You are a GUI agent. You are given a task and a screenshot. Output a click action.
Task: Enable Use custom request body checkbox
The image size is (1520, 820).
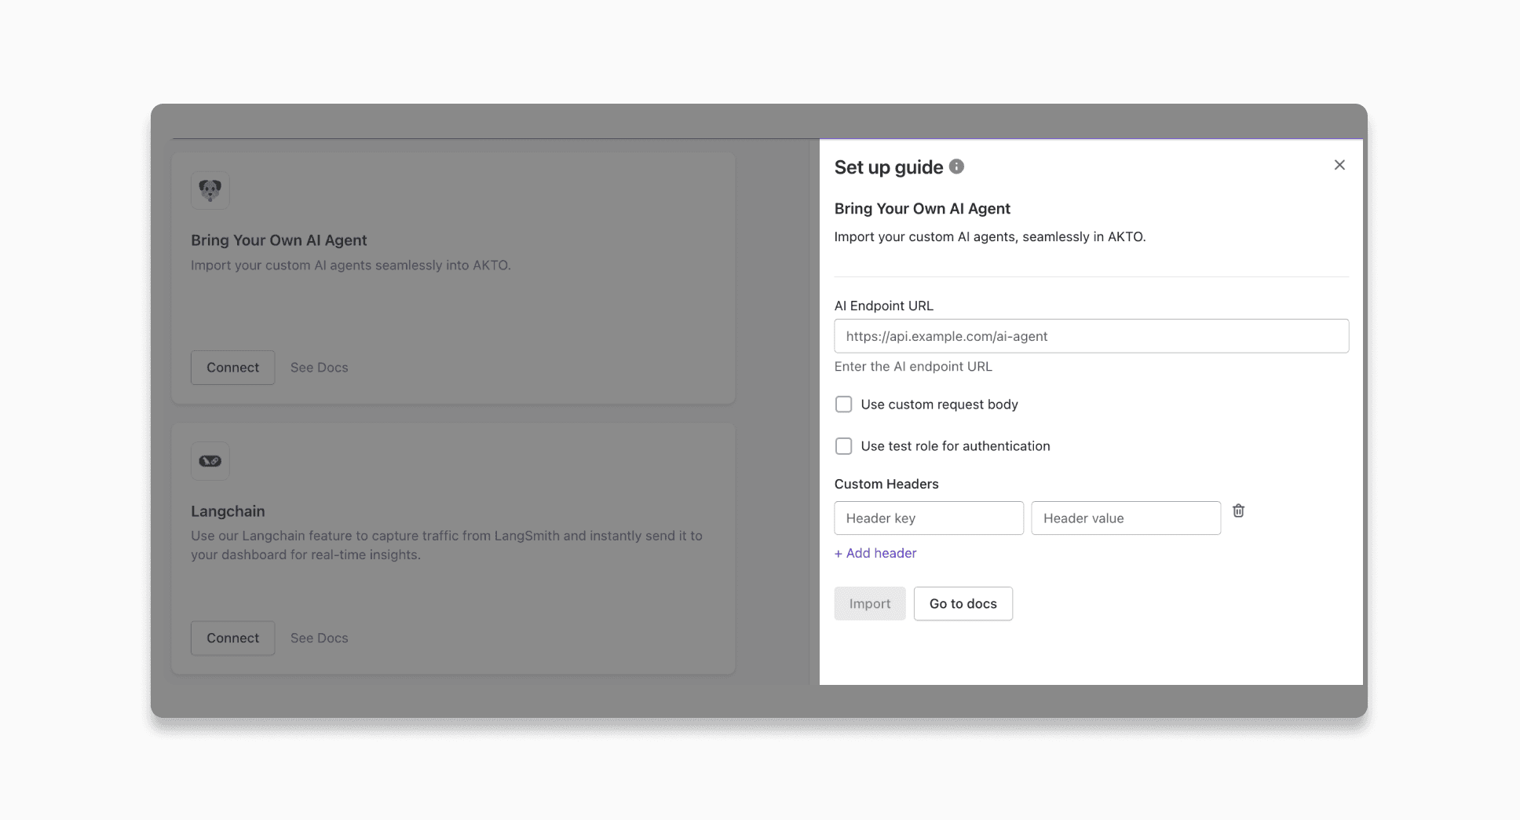(x=843, y=405)
